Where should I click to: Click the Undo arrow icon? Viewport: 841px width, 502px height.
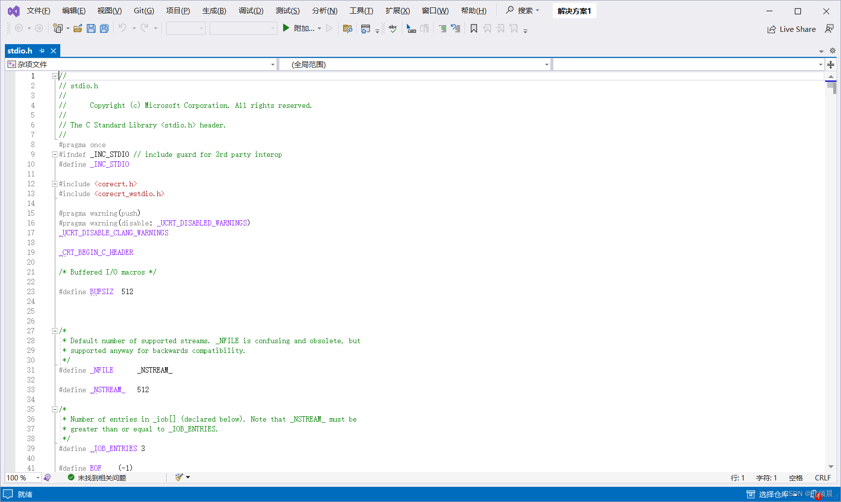[x=123, y=28]
